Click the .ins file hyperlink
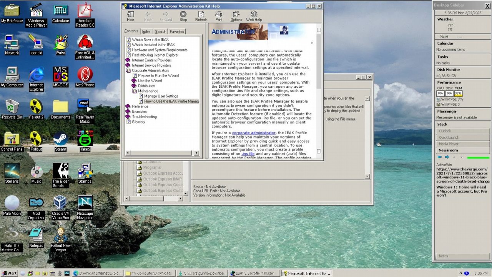 pos(248,154)
